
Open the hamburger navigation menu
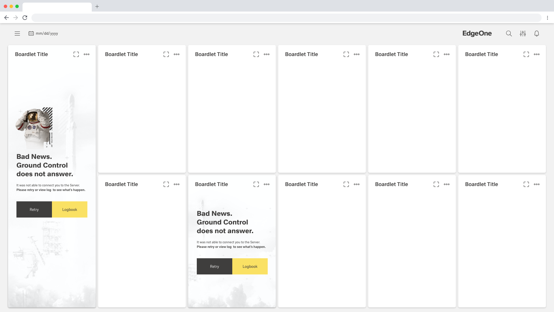click(17, 34)
